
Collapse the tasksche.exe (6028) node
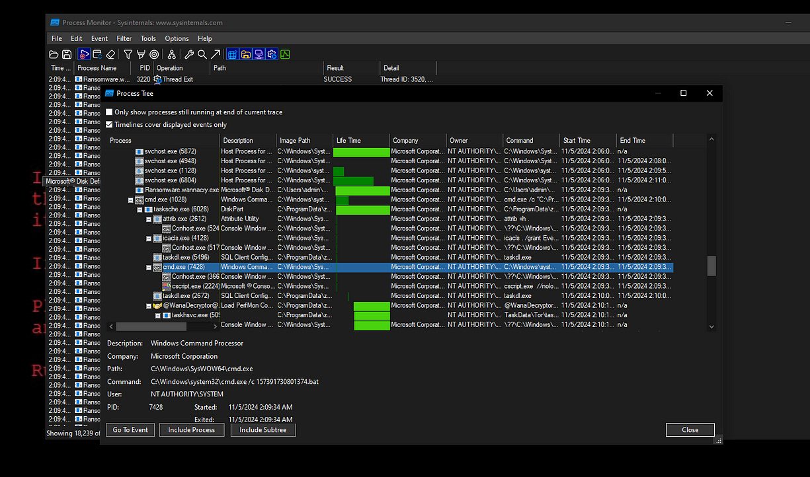[140, 209]
